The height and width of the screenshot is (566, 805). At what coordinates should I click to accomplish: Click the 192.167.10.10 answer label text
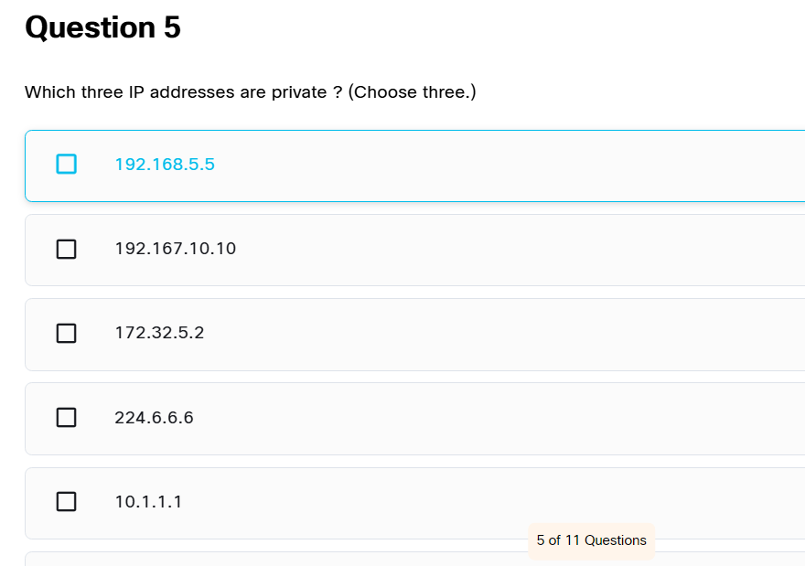[175, 249]
